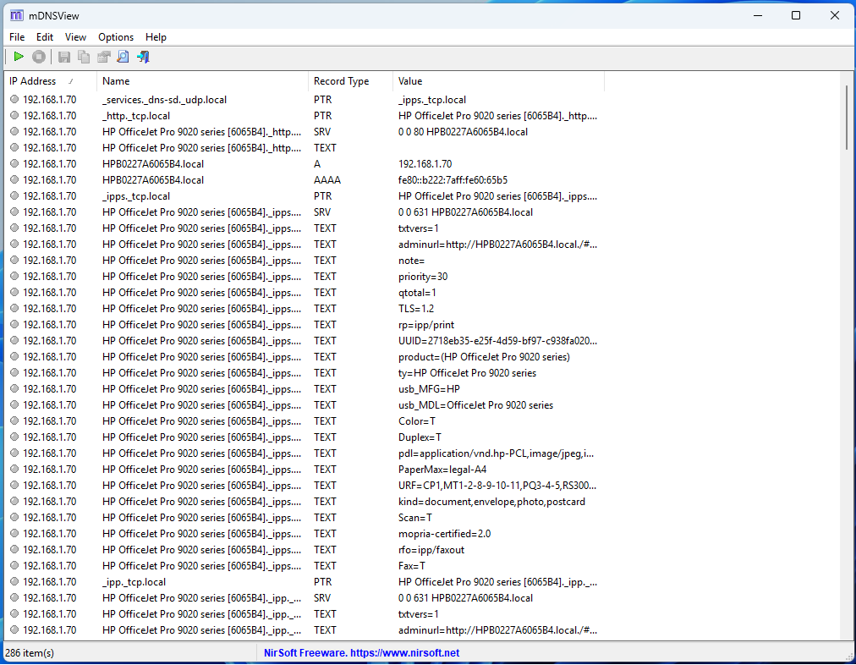Click the 286 item(s) status bar entry
Viewport: 856px width, 665px height.
[30, 653]
